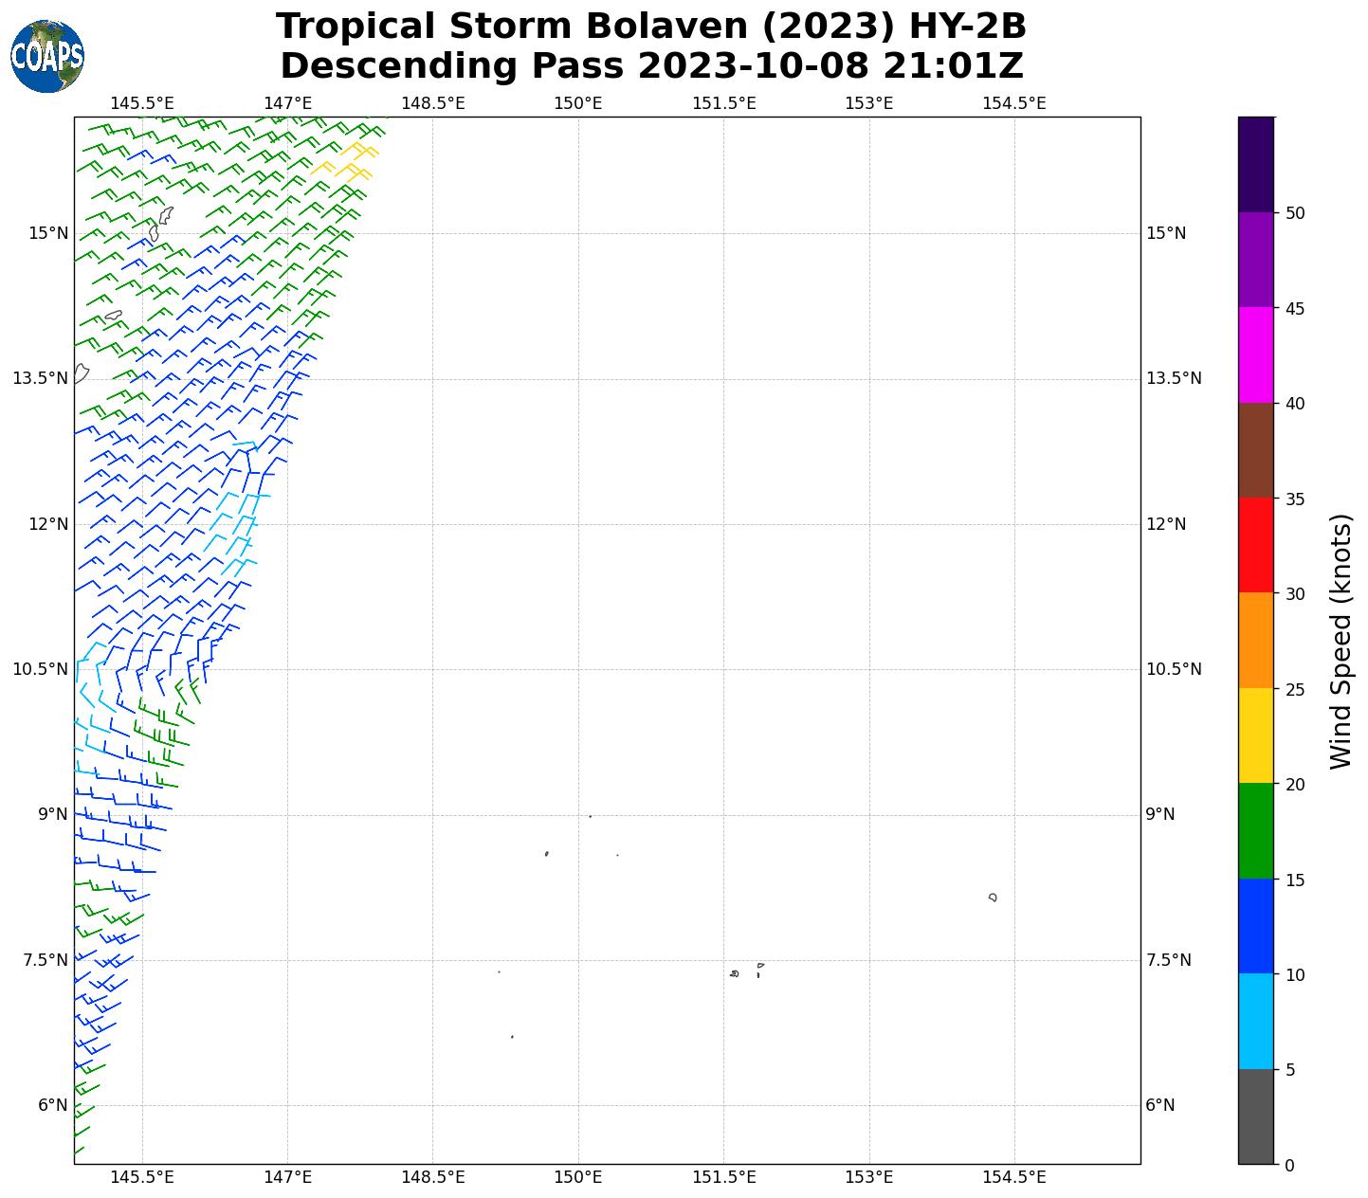Viewport: 1368px width, 1198px height.
Task: Click the small island near 154.5°E, 8°N
Action: coord(993,897)
